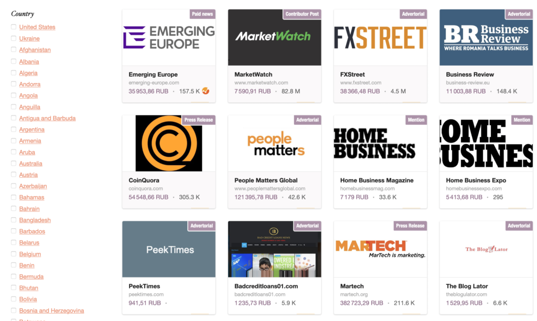Click the orange badge icon next to 157.5 K
The image size is (537, 321).
pos(206,91)
